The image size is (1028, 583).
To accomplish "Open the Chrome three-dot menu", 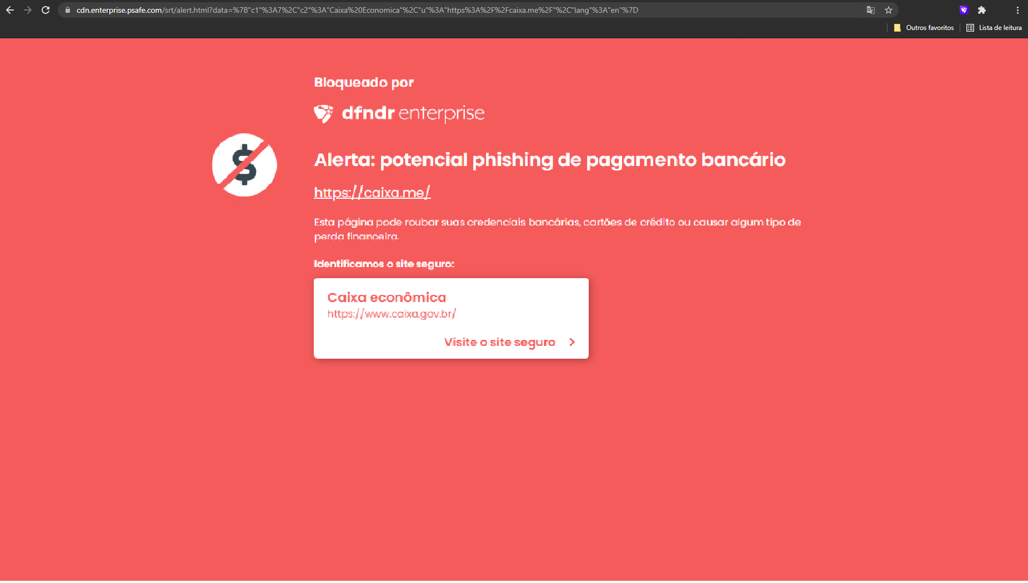I will [1017, 10].
